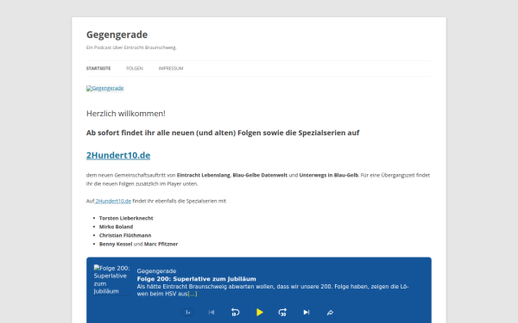The width and height of the screenshot is (518, 323).
Task: Click the episode title 'Folge 200: Superlative zum Jubiläum'
Action: [197, 279]
